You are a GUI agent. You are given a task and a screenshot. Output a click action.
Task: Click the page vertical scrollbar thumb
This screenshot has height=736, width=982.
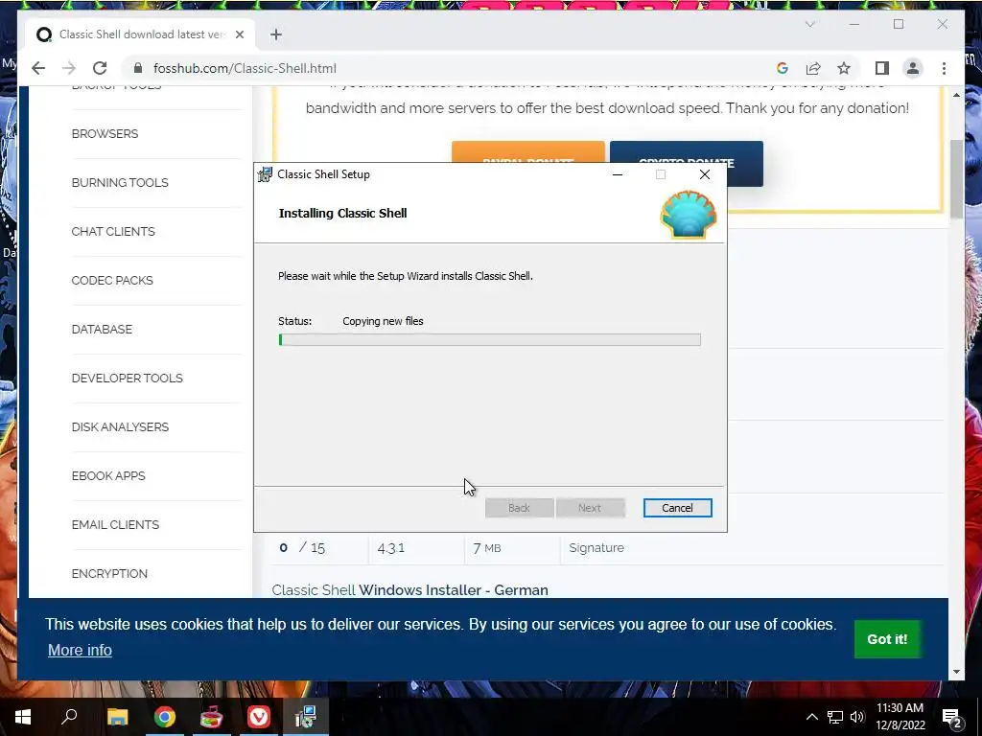click(956, 178)
